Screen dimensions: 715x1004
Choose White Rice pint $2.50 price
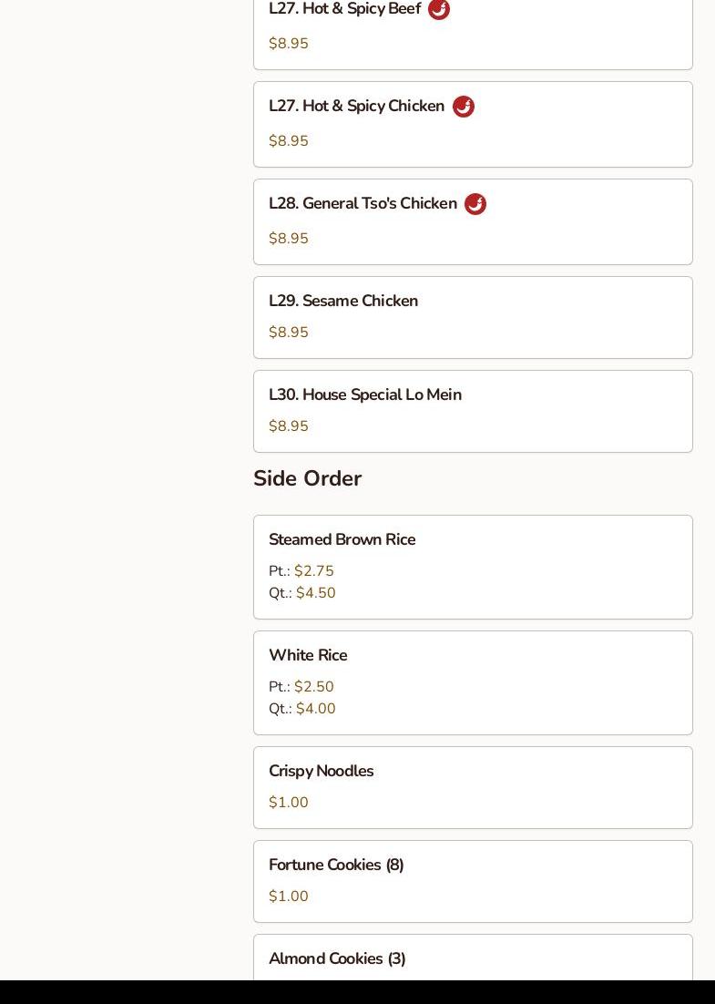click(314, 687)
